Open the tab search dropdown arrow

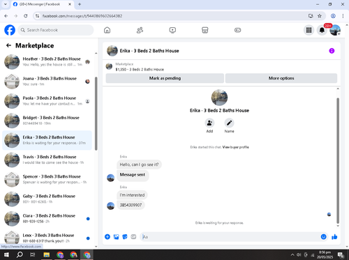tap(6, 4)
